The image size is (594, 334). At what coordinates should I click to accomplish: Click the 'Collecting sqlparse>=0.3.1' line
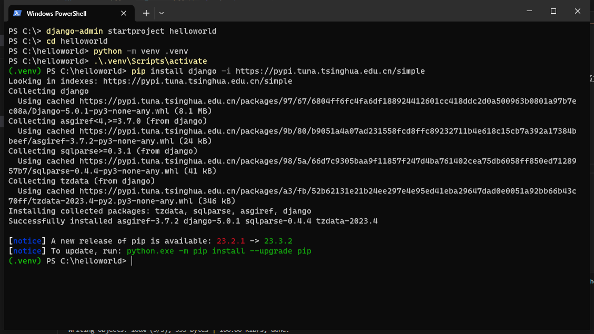[x=103, y=151]
